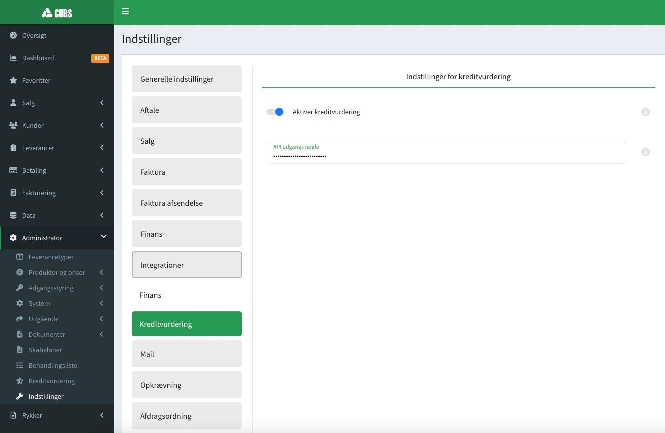Click the API adgangs nøgle field
Image resolution: width=665 pixels, height=433 pixels.
point(445,156)
